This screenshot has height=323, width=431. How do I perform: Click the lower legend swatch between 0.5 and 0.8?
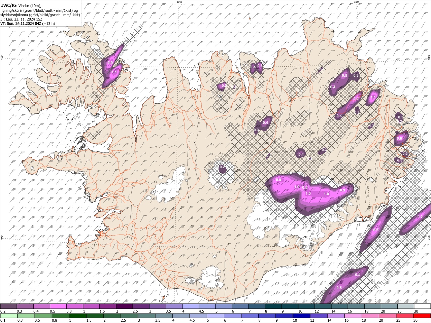[43, 316]
